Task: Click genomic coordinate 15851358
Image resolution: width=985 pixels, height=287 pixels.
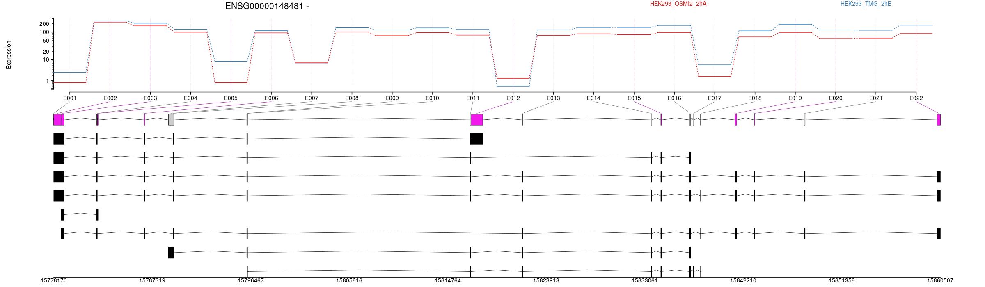Action: click(842, 281)
